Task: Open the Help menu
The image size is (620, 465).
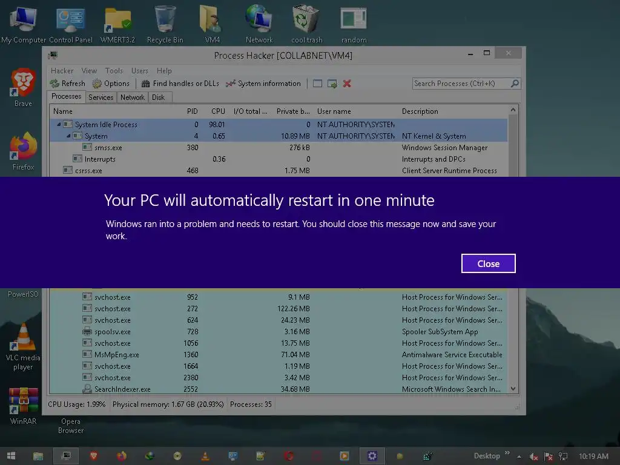Action: point(164,71)
